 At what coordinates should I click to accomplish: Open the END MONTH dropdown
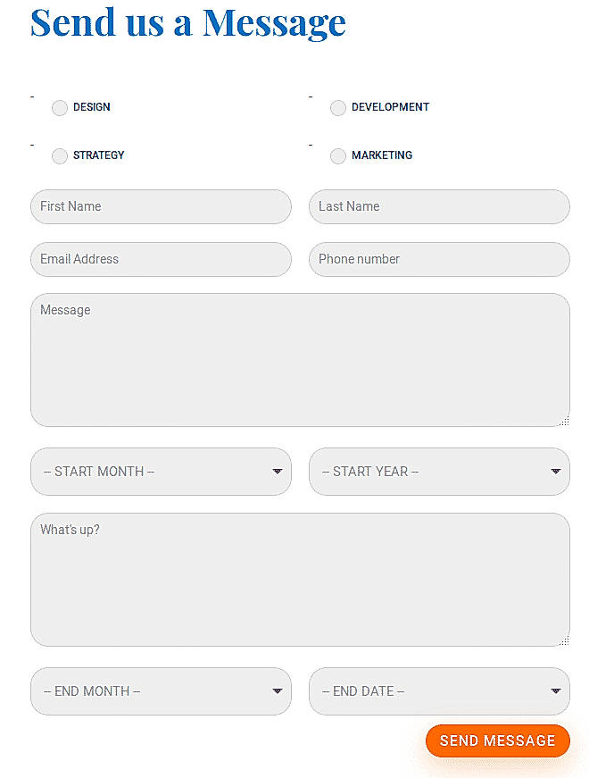(161, 690)
